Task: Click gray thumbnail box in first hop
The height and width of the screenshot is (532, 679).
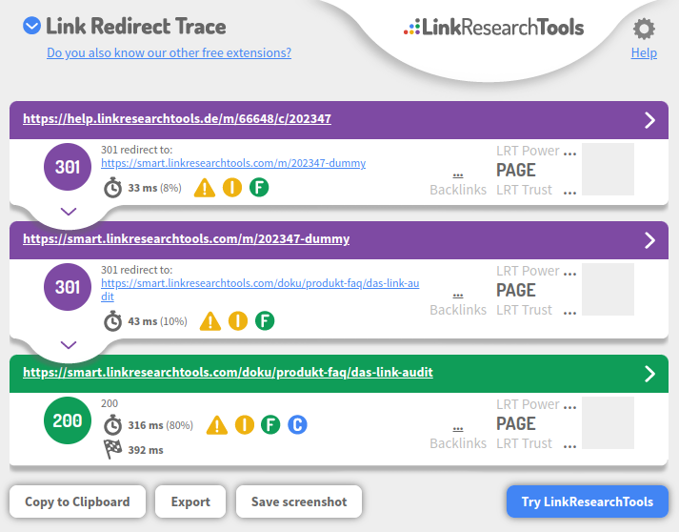Action: click(x=608, y=169)
